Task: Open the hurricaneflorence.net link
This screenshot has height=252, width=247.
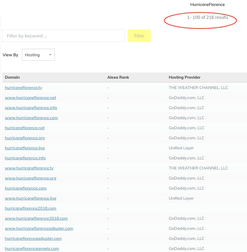Action: coord(25,128)
